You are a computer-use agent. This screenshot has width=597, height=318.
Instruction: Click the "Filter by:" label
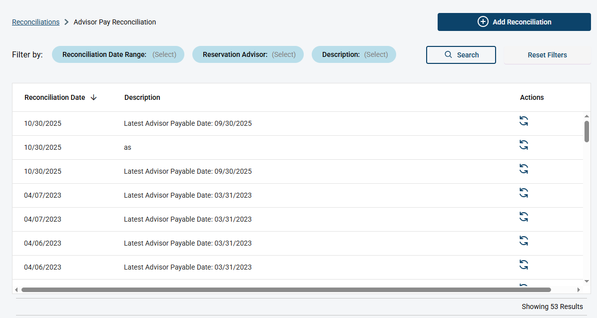coord(27,54)
